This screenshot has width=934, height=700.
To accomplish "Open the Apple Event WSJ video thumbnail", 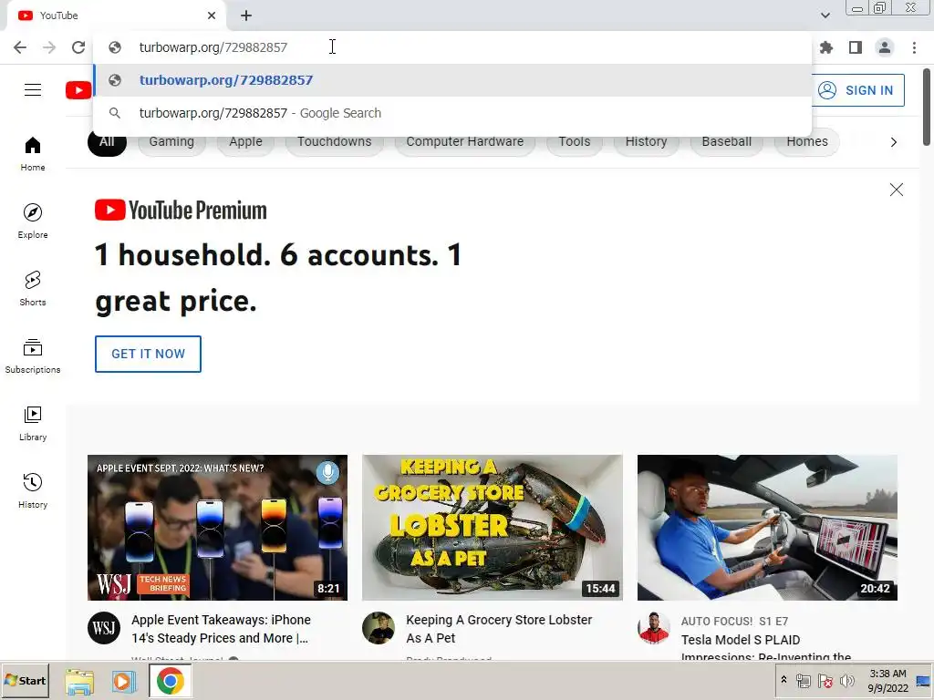I will [217, 528].
